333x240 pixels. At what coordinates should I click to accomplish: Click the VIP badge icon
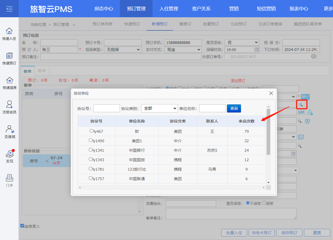coord(301,112)
